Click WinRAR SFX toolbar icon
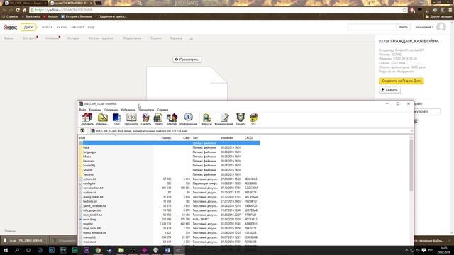This screenshot has width=454, height=255. coord(254,119)
